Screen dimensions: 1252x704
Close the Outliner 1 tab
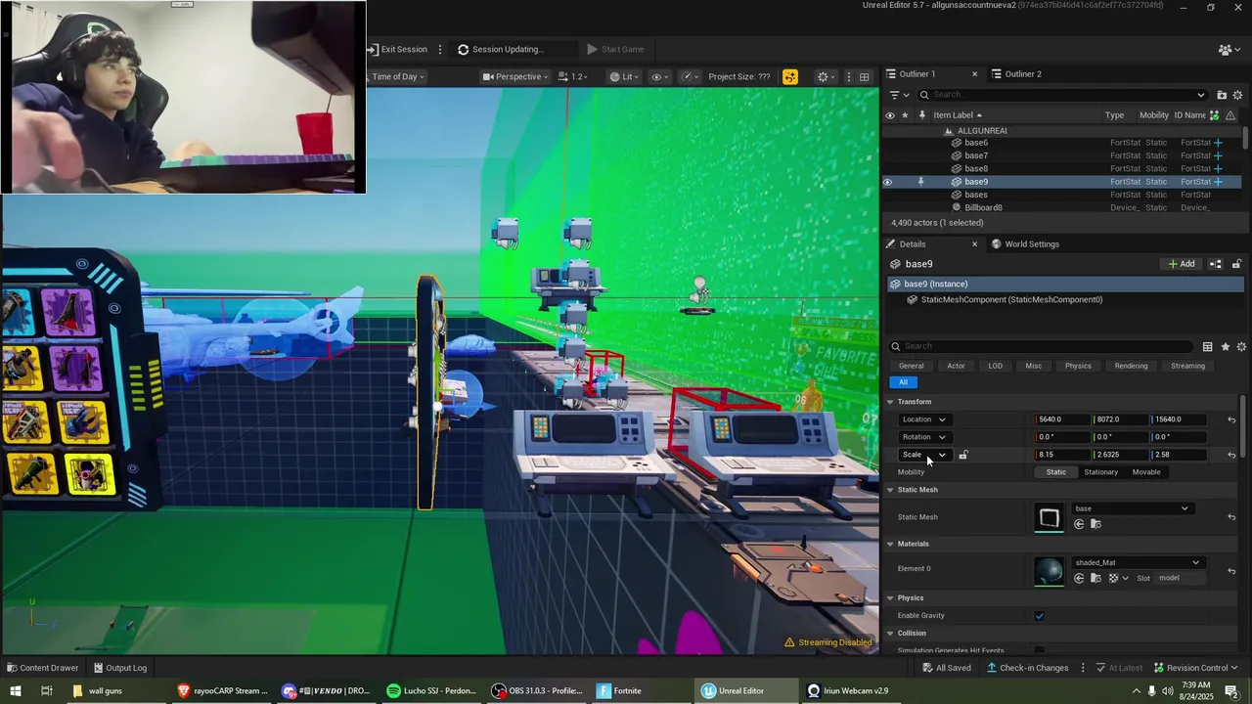coord(974,73)
